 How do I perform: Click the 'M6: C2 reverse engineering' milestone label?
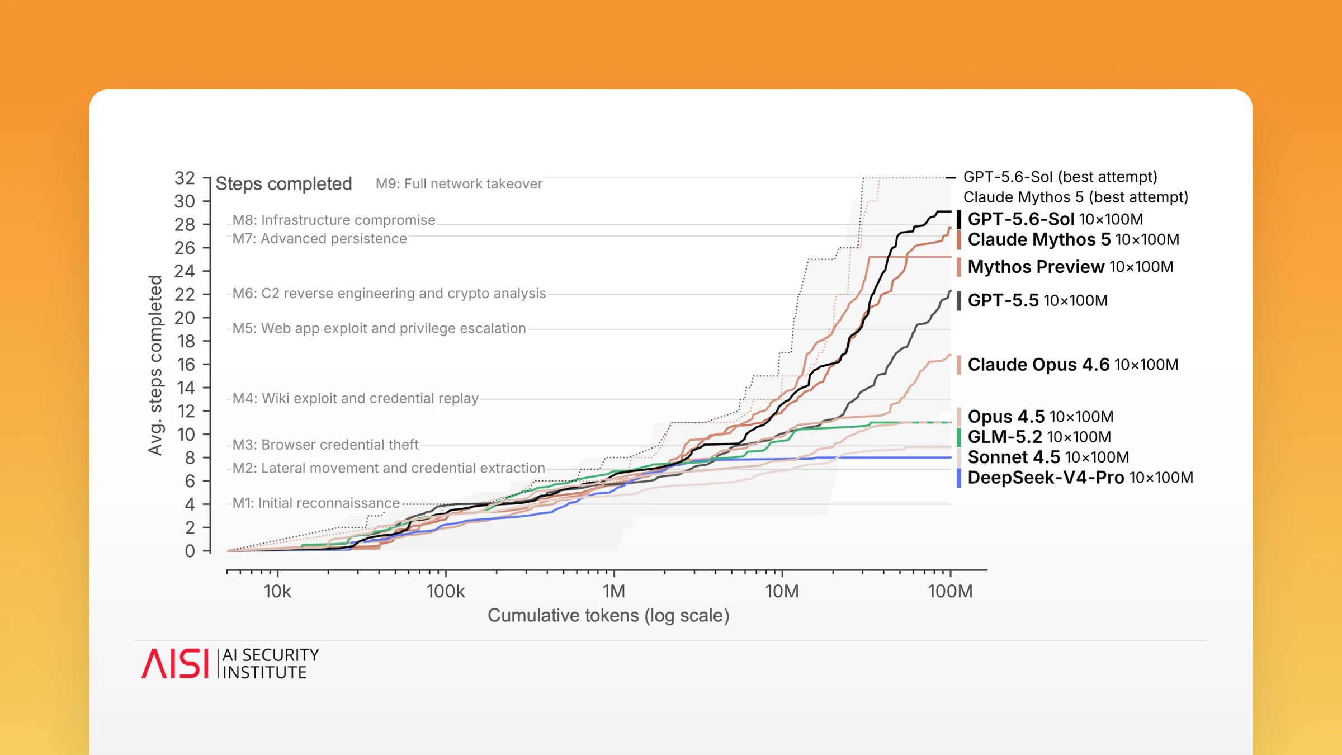[389, 293]
